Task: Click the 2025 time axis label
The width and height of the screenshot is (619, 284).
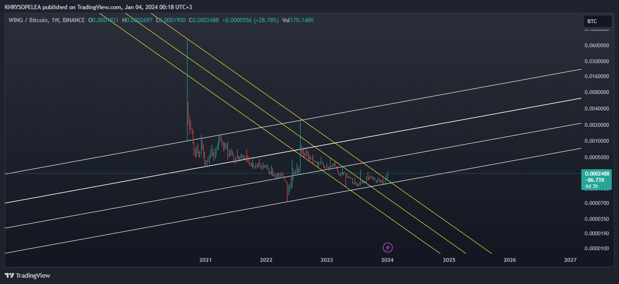Action: pos(449,260)
